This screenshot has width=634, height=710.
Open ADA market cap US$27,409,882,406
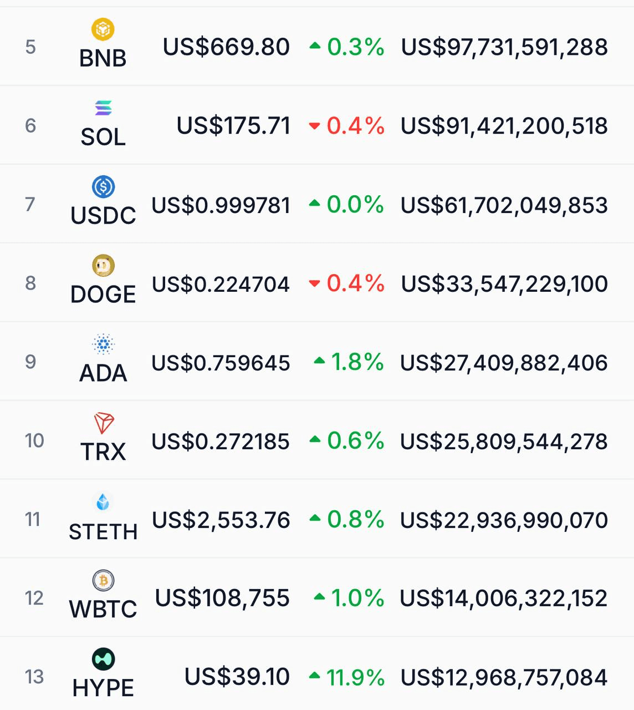(504, 363)
